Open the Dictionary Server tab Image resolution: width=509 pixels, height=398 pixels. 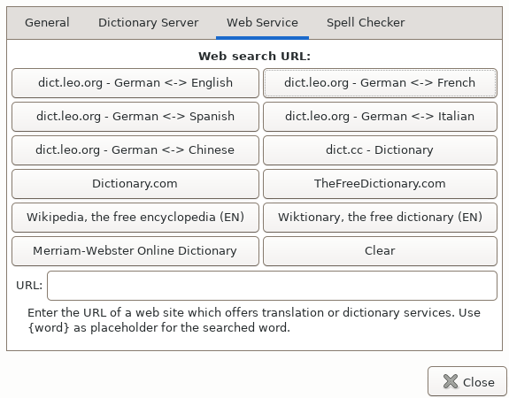(x=148, y=23)
